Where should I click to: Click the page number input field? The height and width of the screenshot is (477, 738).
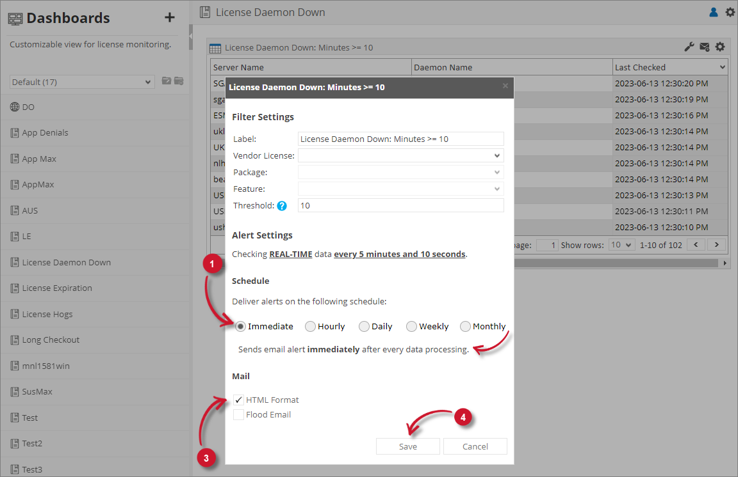[x=547, y=245]
